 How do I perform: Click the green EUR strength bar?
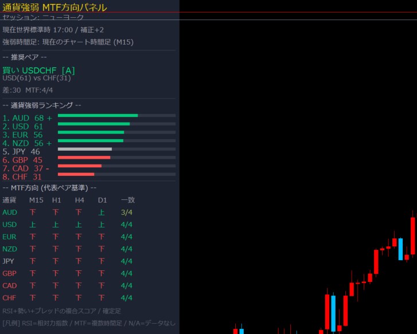point(91,132)
